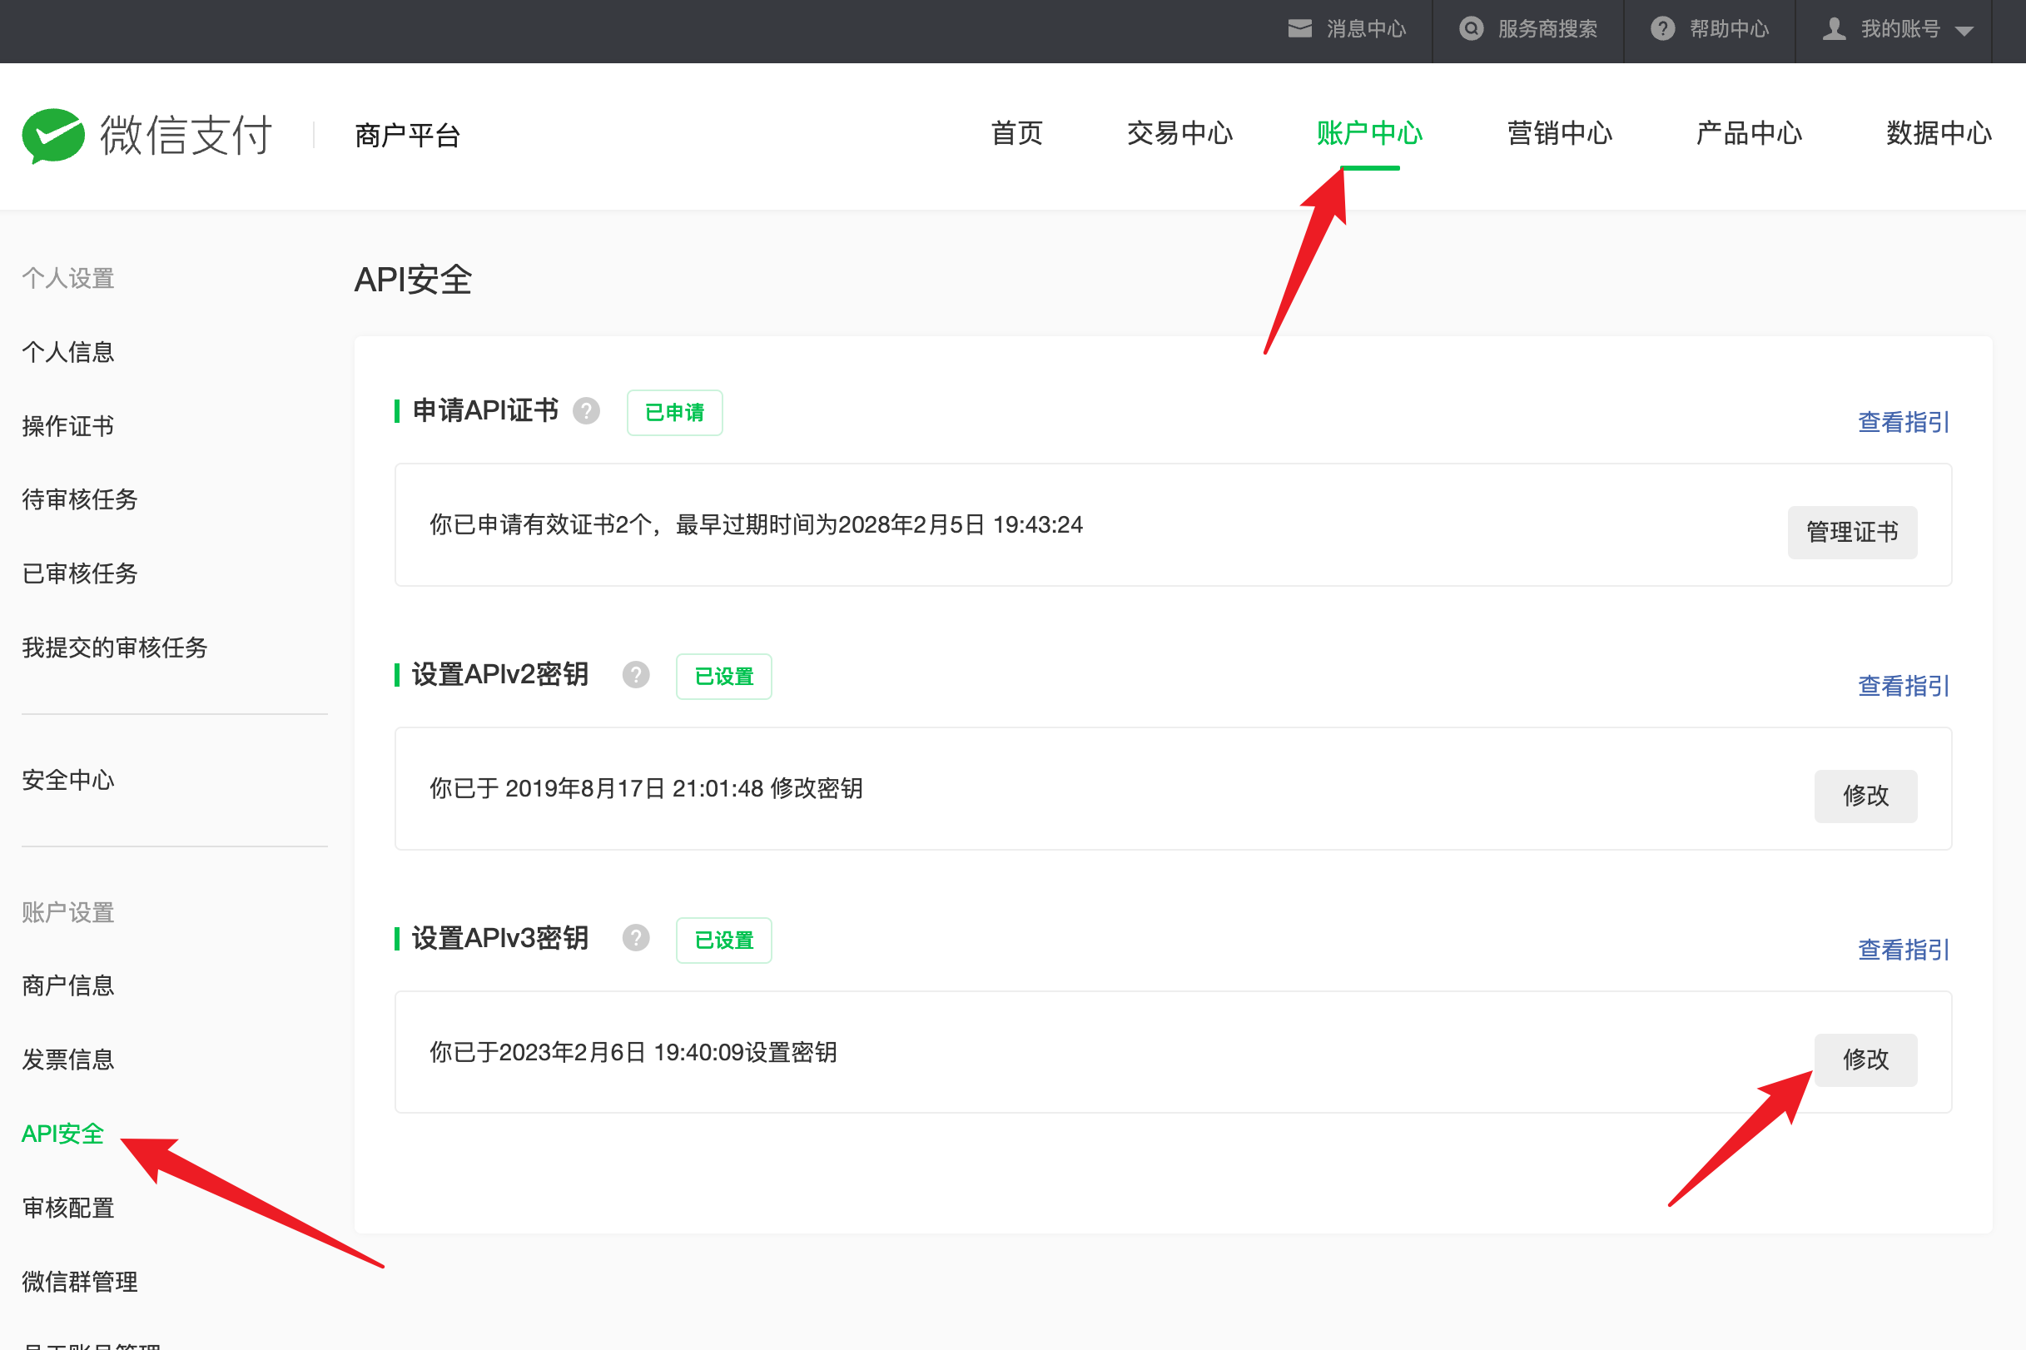2026x1350 pixels.
Task: Click the message center envelope icon
Action: pos(1299,29)
